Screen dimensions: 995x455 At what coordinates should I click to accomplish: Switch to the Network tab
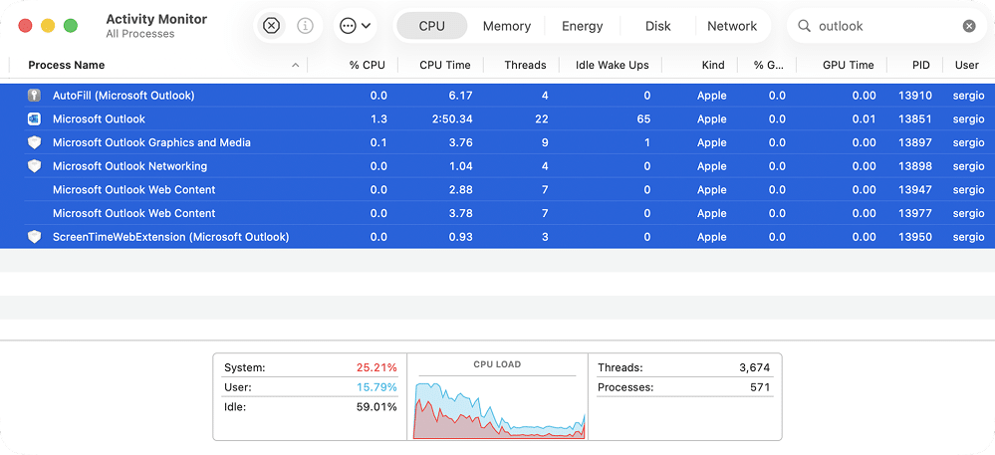tap(732, 26)
